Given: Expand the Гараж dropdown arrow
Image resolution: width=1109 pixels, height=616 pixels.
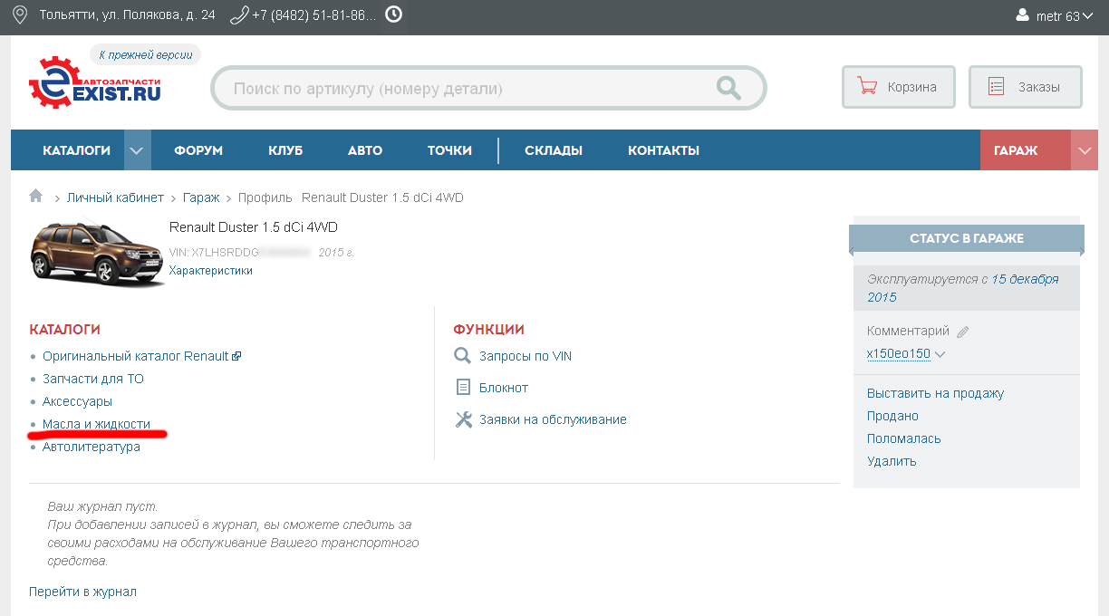Looking at the screenshot, I should click(1084, 150).
